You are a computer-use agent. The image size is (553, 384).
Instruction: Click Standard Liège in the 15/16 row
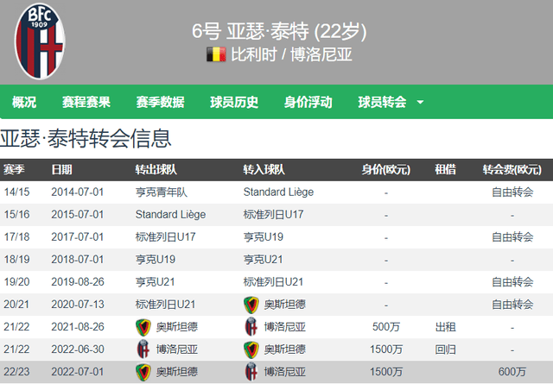point(170,215)
